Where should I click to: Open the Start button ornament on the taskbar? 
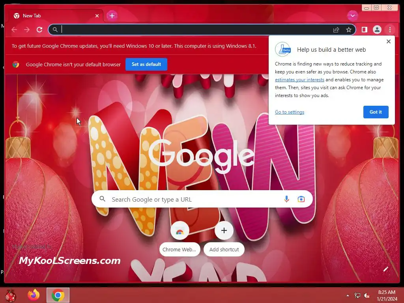pos(11,296)
